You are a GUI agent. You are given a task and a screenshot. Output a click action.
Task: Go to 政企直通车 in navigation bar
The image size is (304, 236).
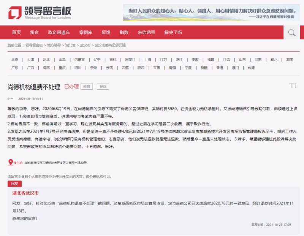tap(59, 33)
